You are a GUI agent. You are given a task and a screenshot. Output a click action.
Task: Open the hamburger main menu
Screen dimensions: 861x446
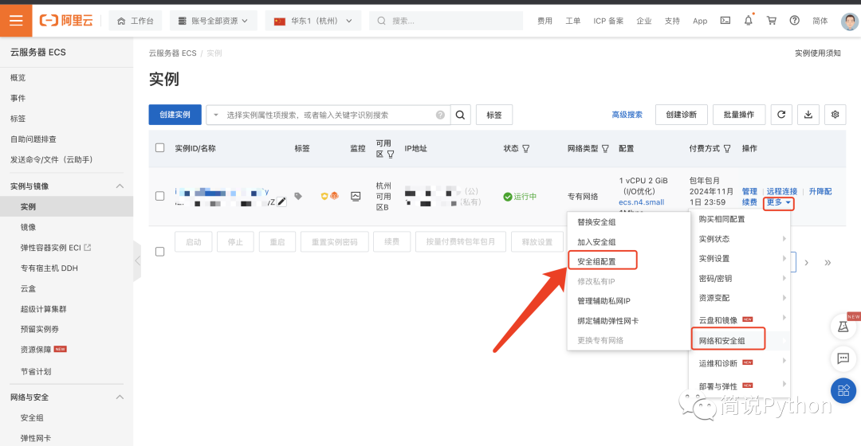[16, 21]
